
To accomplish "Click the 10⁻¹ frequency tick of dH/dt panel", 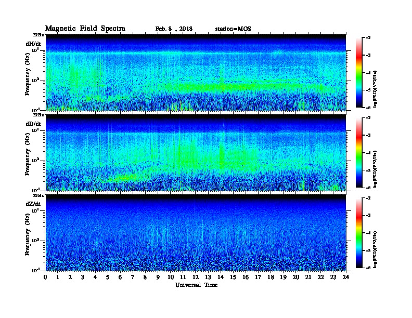I will click(35, 110).
